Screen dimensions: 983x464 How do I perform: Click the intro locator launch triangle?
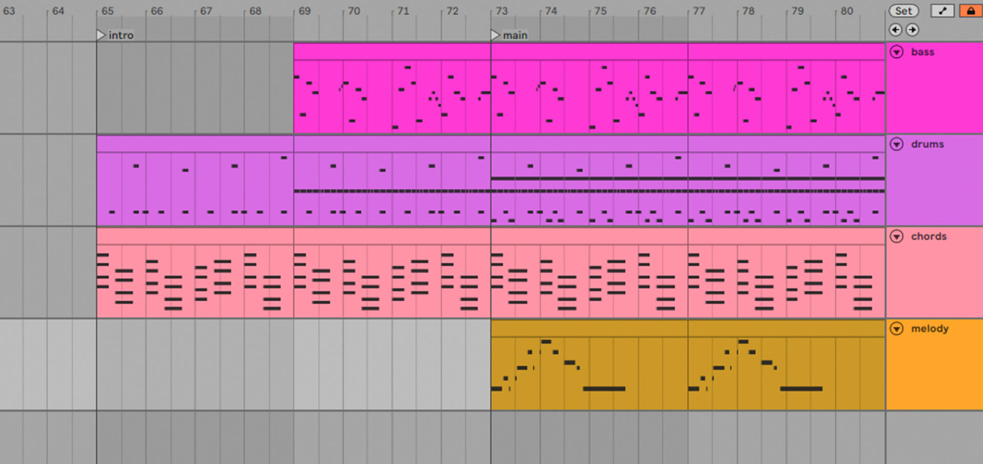coord(101,35)
